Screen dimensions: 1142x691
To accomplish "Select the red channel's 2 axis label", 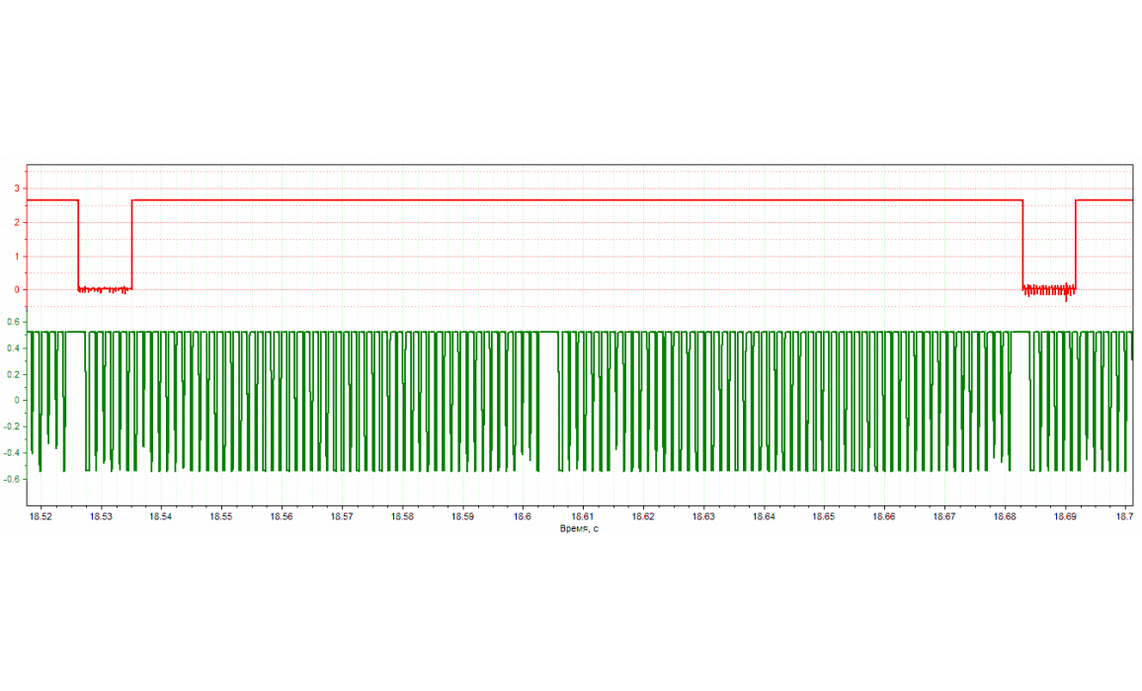I will (17, 222).
